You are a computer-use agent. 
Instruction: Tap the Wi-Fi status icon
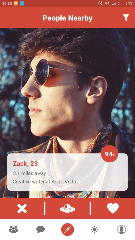(107, 3)
